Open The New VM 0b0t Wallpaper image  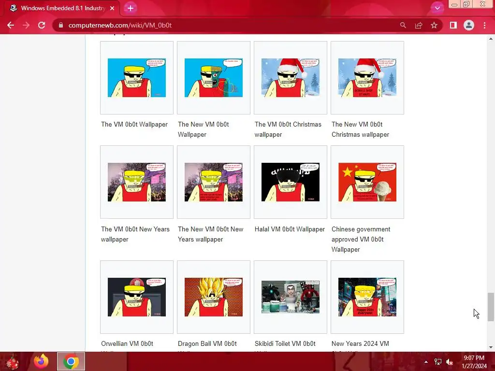click(213, 78)
